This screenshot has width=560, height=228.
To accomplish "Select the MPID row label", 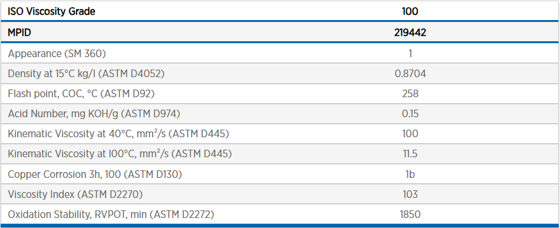I will [x=19, y=33].
